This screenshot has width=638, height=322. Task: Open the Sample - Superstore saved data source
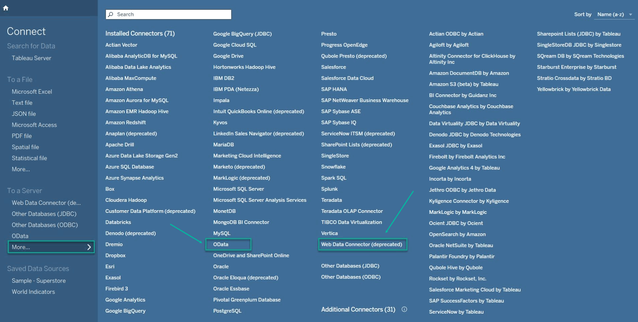click(38, 280)
